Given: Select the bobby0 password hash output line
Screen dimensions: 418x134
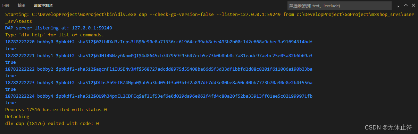Looking at the screenshot, I should (x=159, y=42).
